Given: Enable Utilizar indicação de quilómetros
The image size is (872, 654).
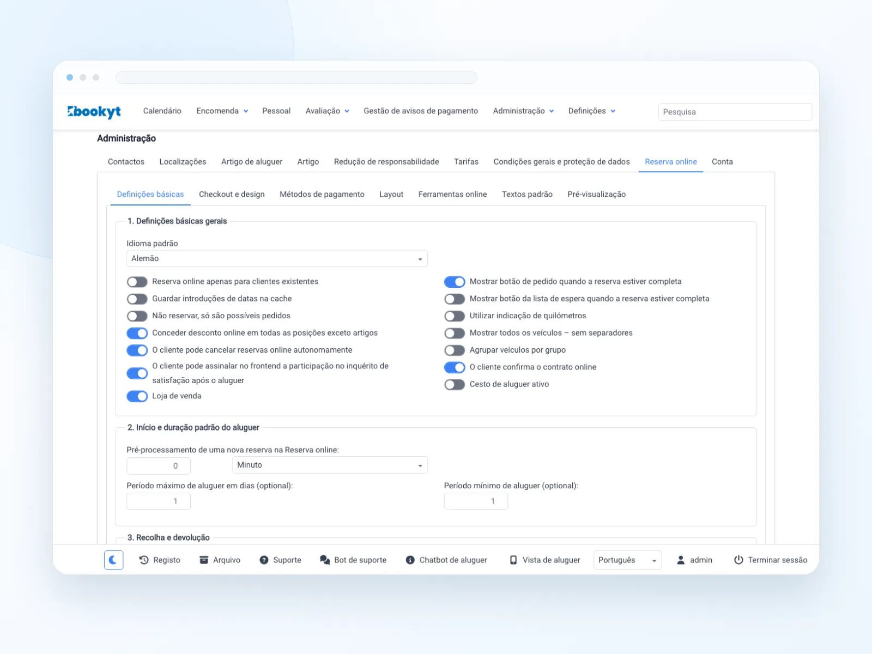Looking at the screenshot, I should (x=455, y=316).
